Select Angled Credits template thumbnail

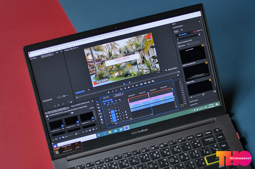click(196, 72)
